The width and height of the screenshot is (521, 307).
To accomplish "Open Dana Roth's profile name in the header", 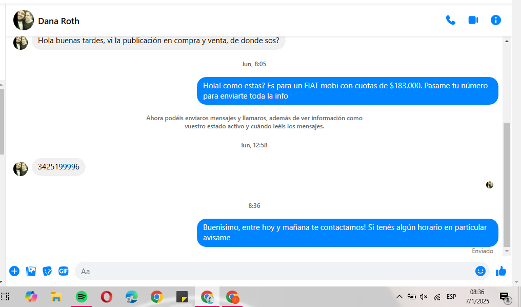I will tap(58, 21).
